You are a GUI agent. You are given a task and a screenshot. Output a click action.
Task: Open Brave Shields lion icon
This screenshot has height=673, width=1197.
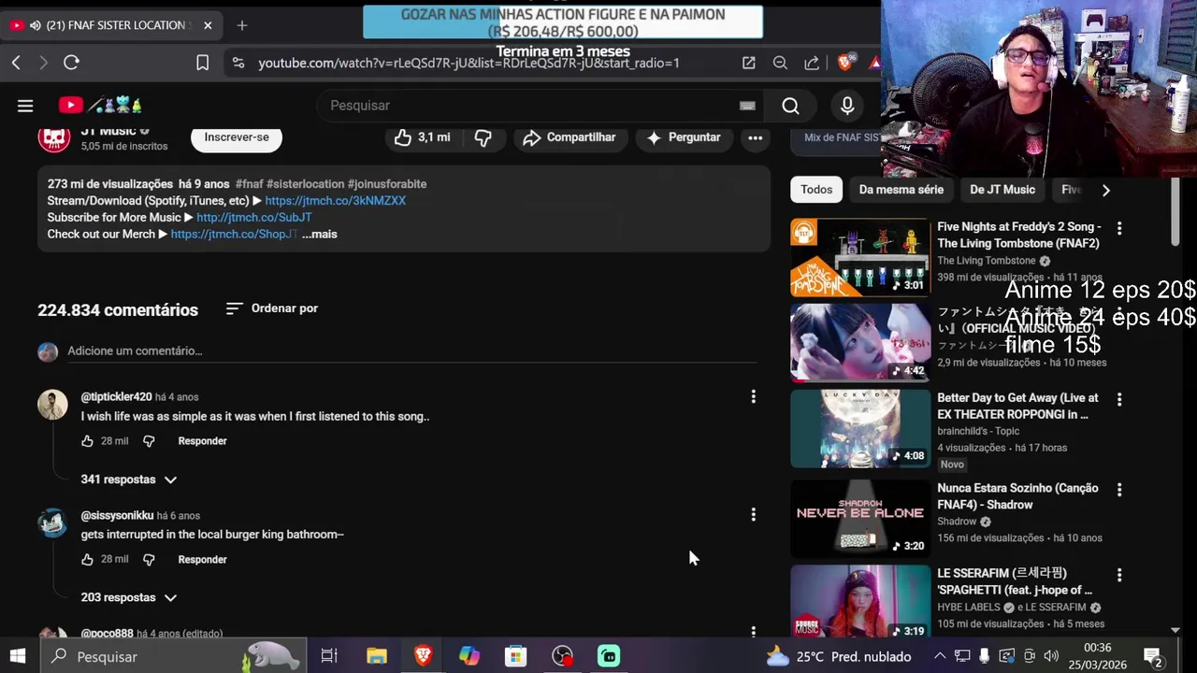[x=845, y=62]
